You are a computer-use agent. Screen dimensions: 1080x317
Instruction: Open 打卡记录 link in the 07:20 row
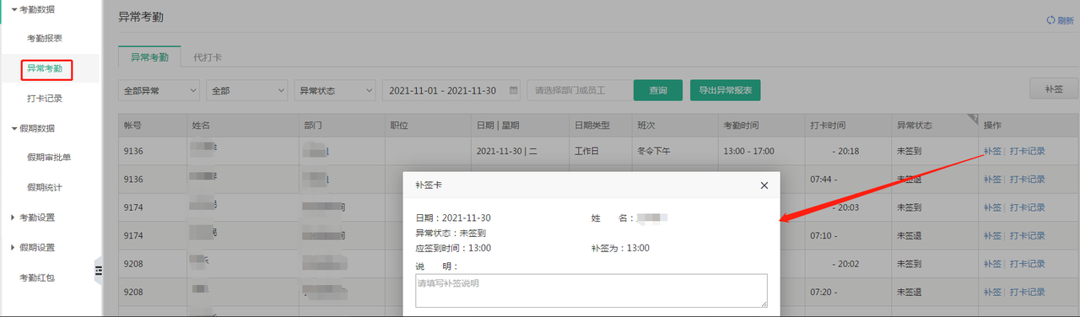(1027, 292)
